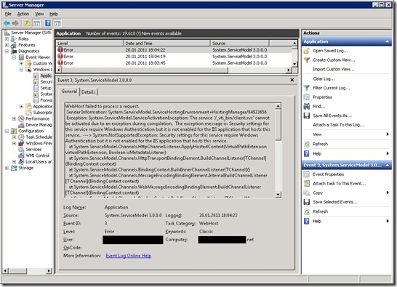Click the Save All Events As disk icon
The width and height of the screenshot is (397, 287).
pos(307,116)
